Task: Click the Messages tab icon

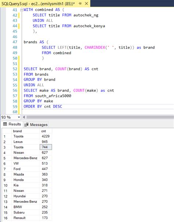Action: [26, 125]
